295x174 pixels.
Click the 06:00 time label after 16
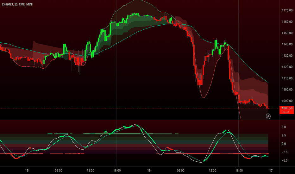coord(181,171)
